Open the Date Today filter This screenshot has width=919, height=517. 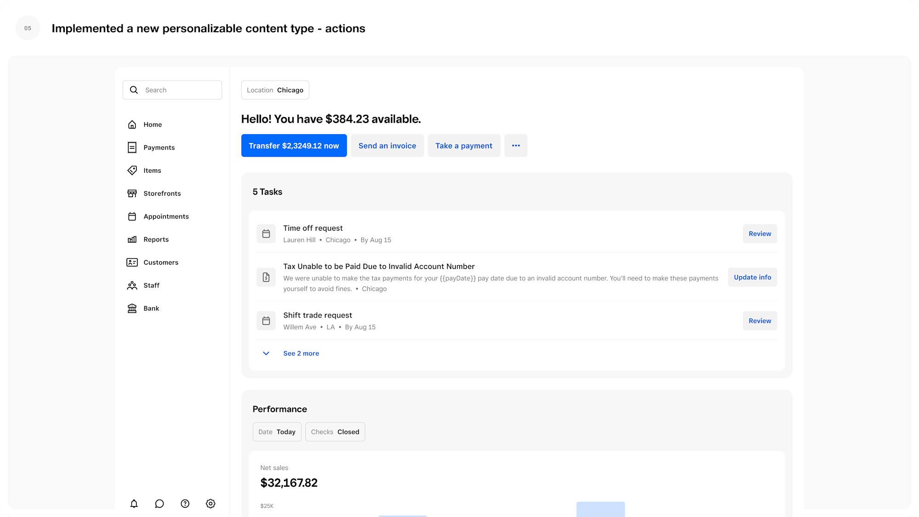pyautogui.click(x=277, y=432)
